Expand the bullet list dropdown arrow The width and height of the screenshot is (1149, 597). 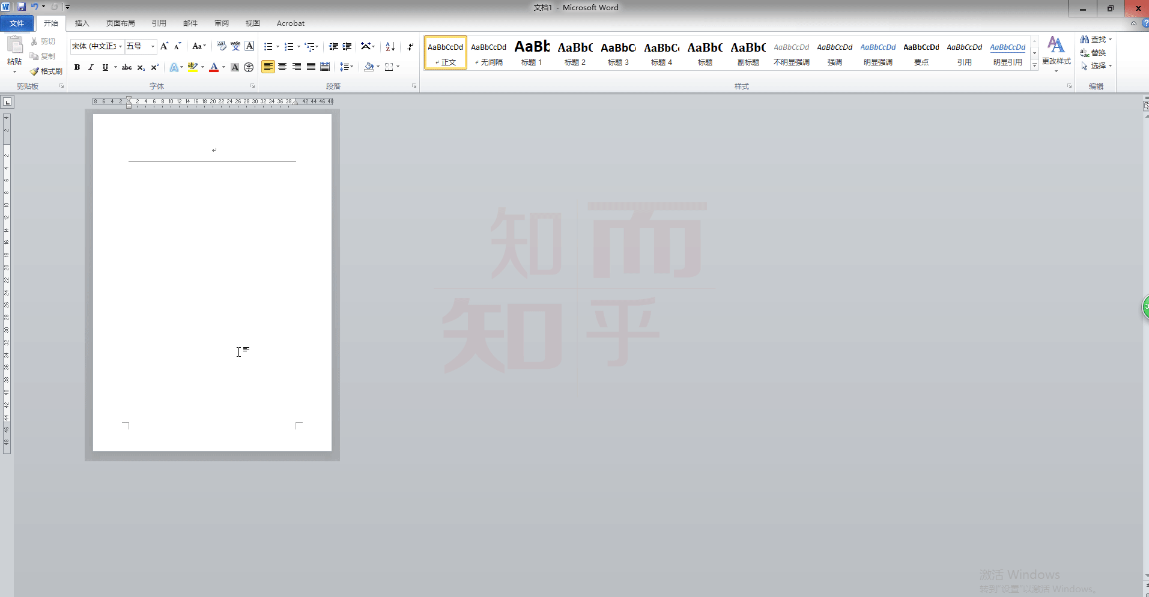pos(277,46)
